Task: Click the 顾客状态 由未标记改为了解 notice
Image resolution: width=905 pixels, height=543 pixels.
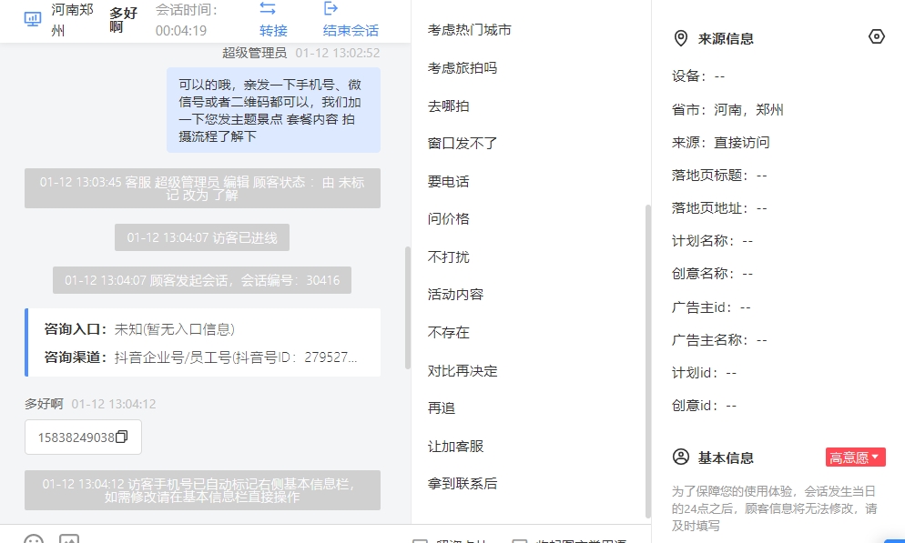Action: coord(203,188)
